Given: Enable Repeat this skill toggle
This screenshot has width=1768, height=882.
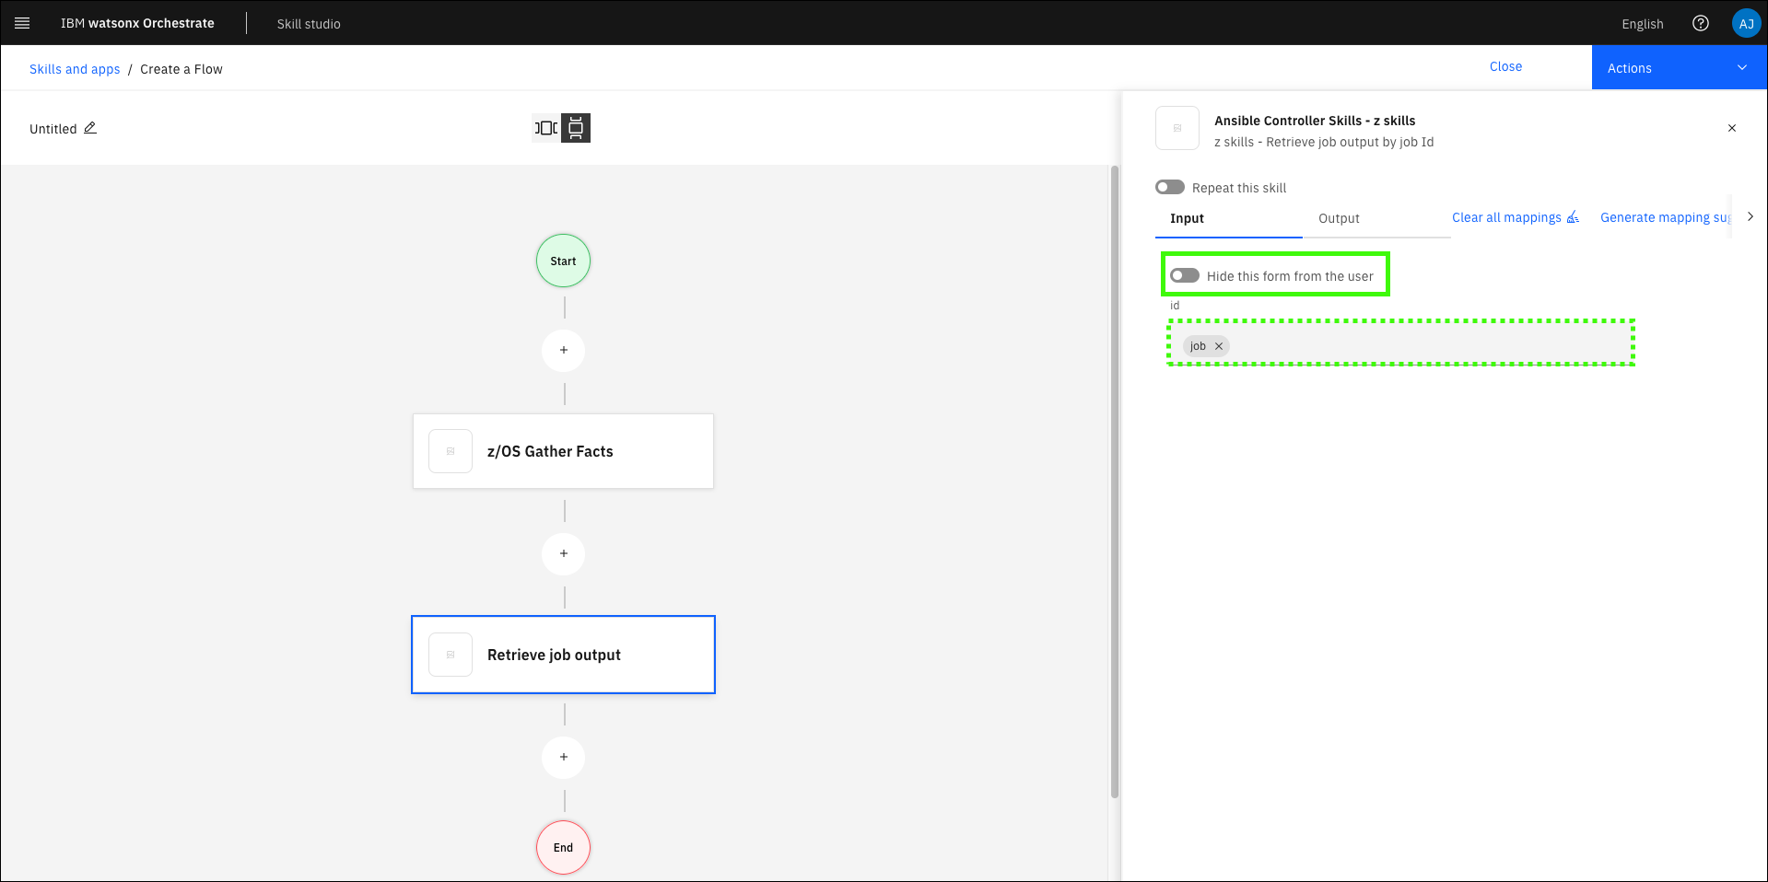Looking at the screenshot, I should tap(1170, 187).
